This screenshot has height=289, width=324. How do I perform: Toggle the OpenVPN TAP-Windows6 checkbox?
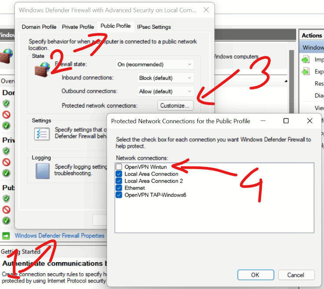pos(119,195)
